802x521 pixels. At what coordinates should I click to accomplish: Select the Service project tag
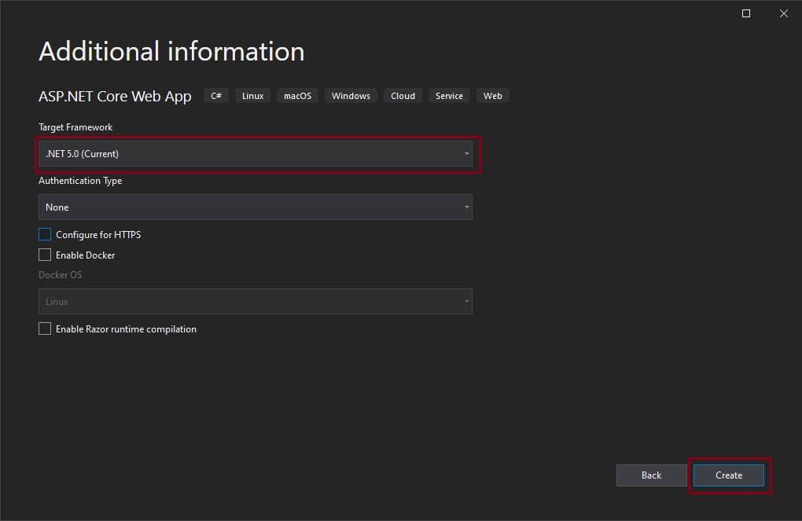pyautogui.click(x=448, y=95)
